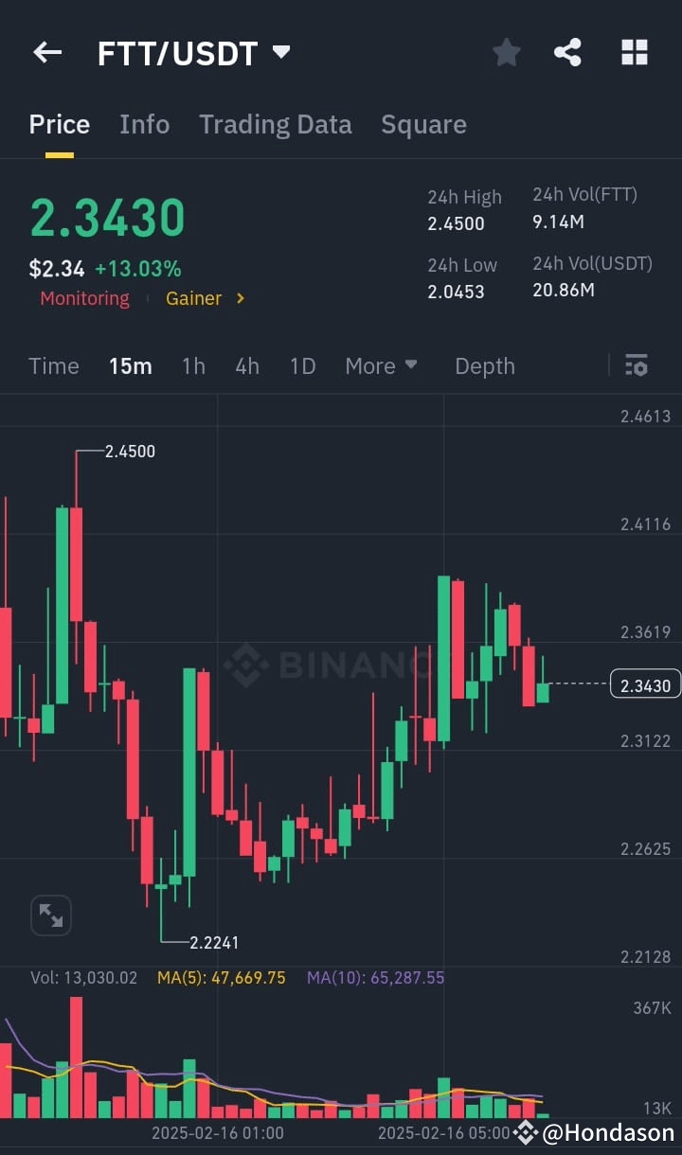Switch to the Square tab
The image size is (682, 1155).
[423, 123]
